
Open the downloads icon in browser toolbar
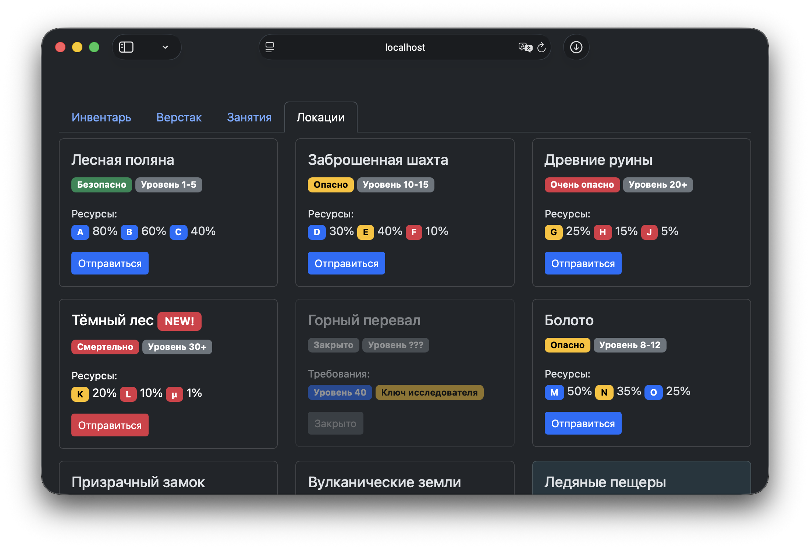point(576,47)
